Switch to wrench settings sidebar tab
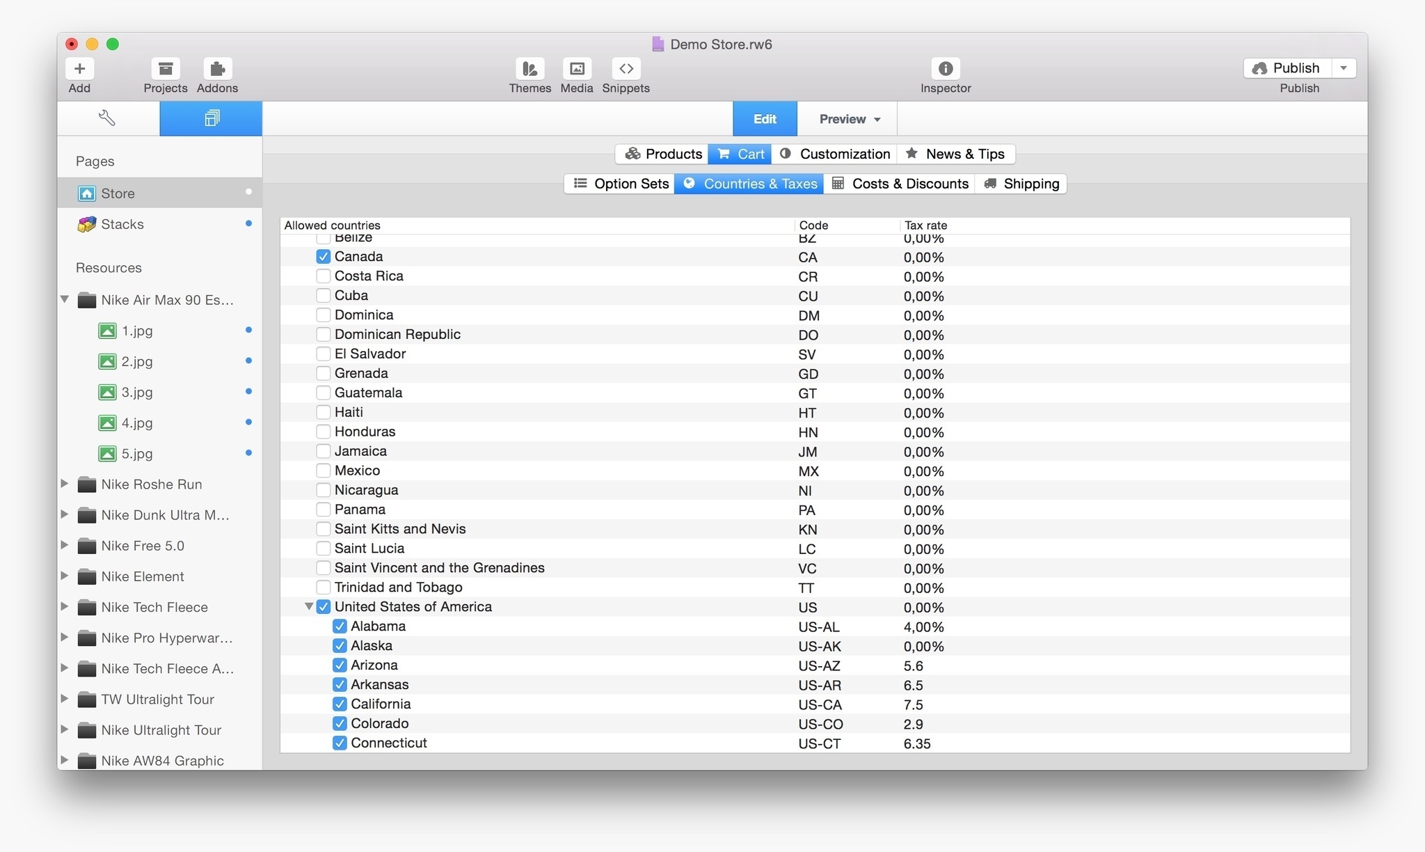Image resolution: width=1425 pixels, height=852 pixels. 108,118
